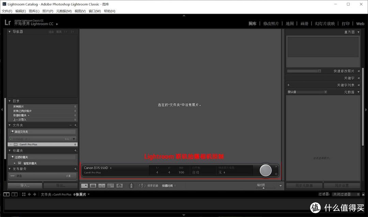Show second window display 2
Screen dimensions: 368x217
click(15, 195)
